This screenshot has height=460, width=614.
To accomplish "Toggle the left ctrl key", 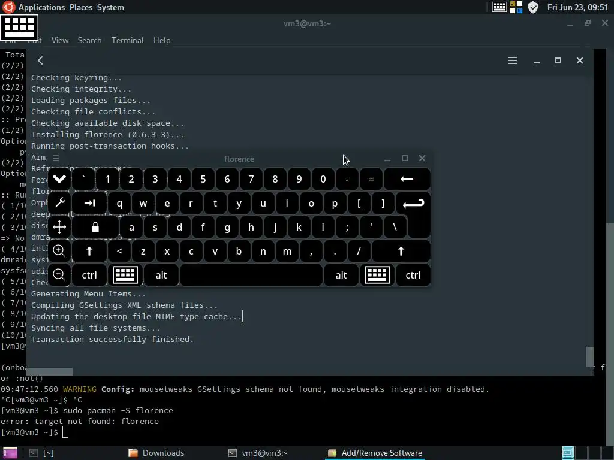I will [89, 274].
